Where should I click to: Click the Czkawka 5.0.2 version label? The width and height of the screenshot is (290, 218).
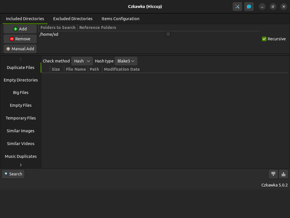[274, 185]
